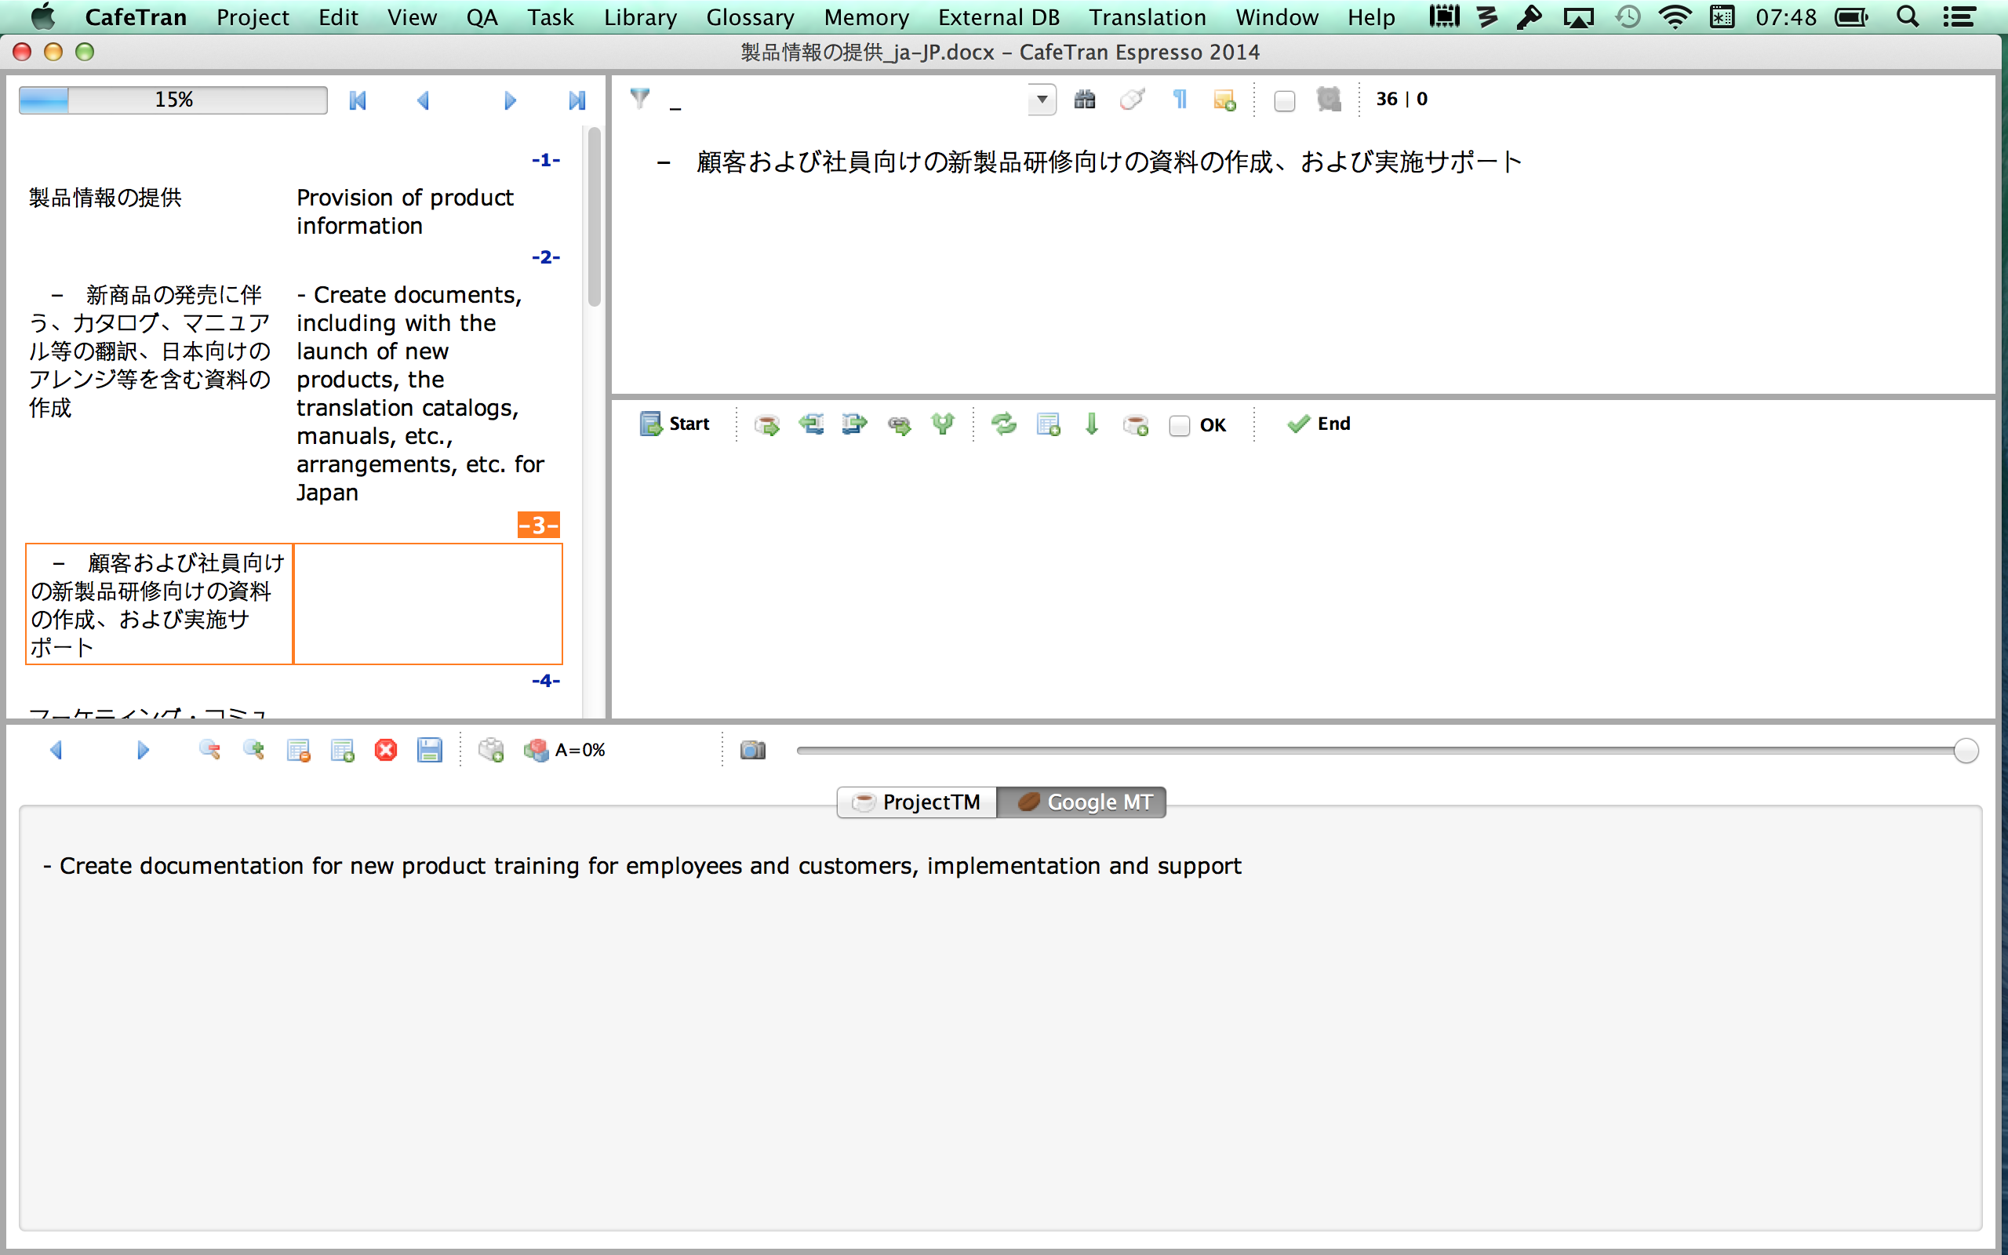Click the slider handle next to camera icon
Viewport: 2008px width, 1255px height.
[1965, 751]
